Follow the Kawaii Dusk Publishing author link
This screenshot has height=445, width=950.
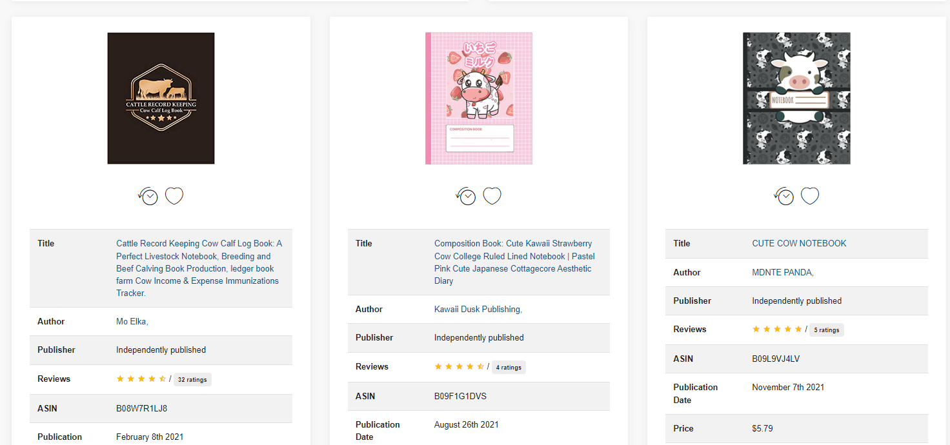pyautogui.click(x=478, y=309)
